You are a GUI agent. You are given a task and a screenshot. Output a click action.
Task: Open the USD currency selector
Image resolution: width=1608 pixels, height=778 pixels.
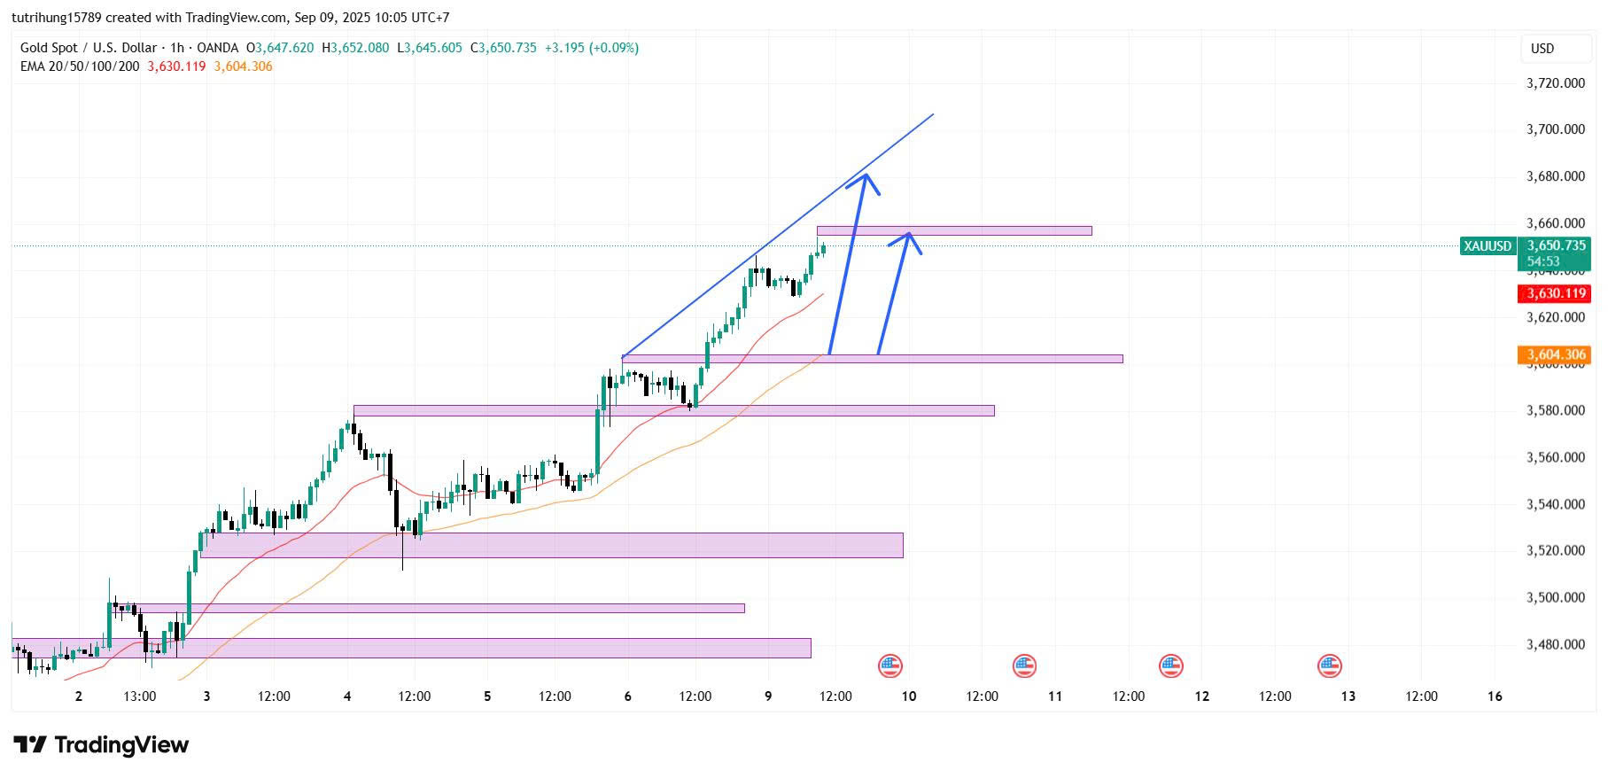(x=1542, y=49)
